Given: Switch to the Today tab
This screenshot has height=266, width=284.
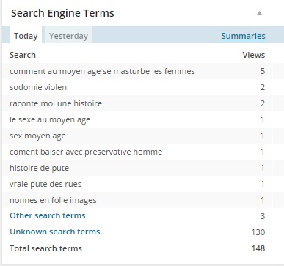Looking at the screenshot, I should (x=26, y=36).
